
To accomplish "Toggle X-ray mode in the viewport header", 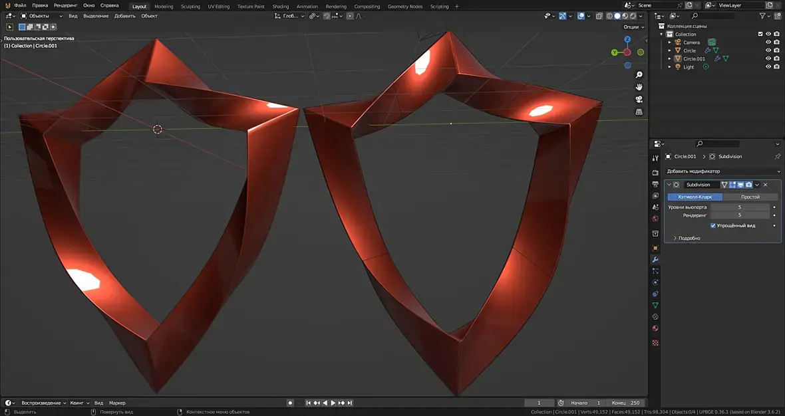I will click(x=599, y=16).
